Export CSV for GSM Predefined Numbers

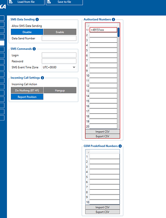click(x=103, y=212)
